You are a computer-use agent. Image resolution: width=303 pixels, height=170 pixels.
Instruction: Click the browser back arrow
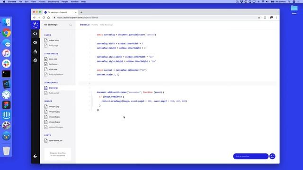coord(35,17)
